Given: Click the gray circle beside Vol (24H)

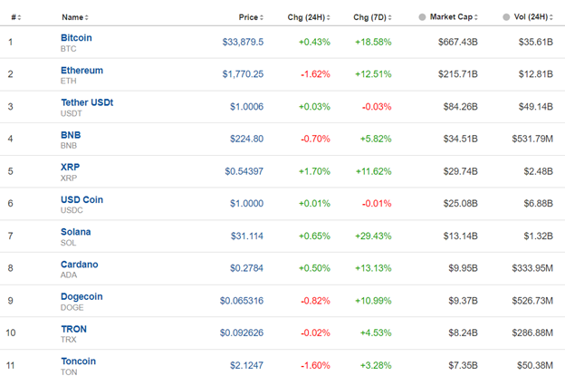Looking at the screenshot, I should point(506,17).
